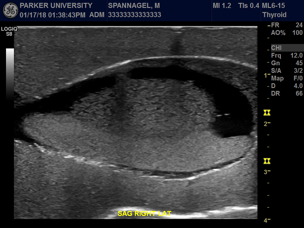Click the SAG RIGHT LAT annotation
Viewport: 304px width, 228px height.
144,213
